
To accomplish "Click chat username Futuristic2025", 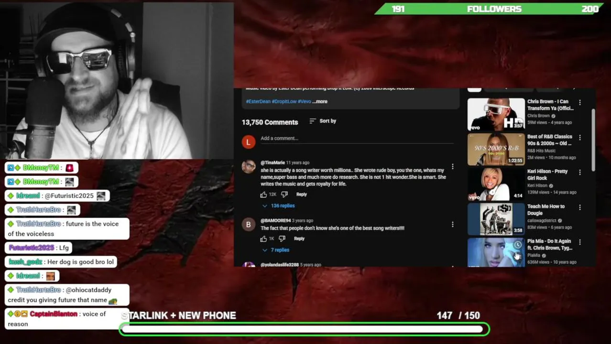I will 31,247.
